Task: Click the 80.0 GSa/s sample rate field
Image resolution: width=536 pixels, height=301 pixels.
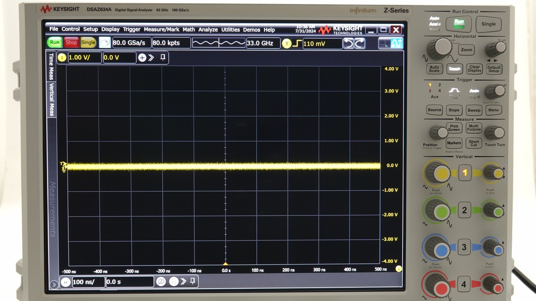Action: click(131, 43)
